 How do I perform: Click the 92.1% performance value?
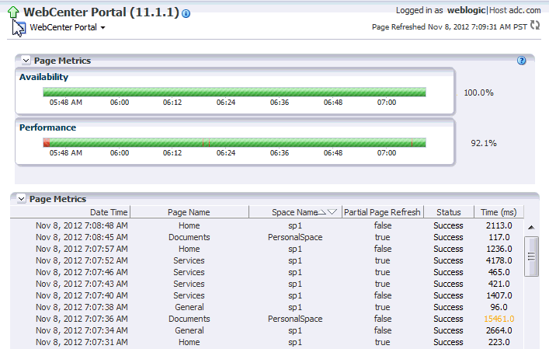[484, 143]
